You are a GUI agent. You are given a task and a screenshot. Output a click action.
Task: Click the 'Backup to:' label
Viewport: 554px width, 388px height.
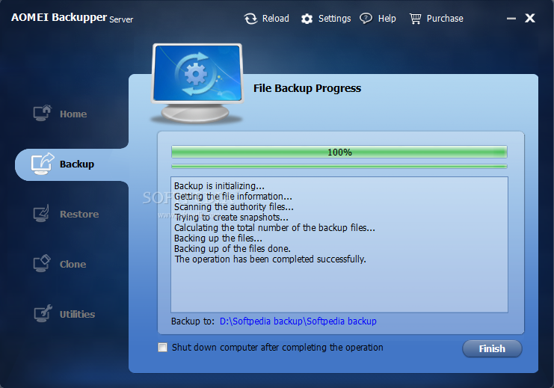click(x=193, y=321)
